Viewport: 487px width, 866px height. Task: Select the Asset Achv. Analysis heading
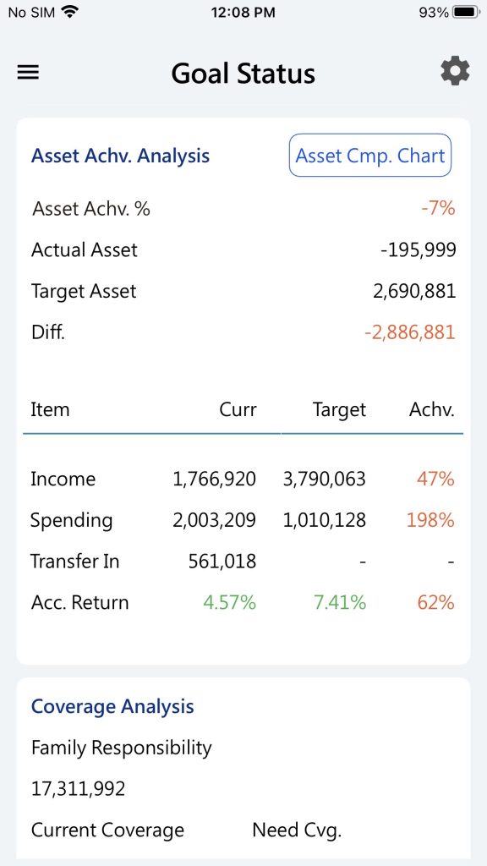tap(120, 156)
